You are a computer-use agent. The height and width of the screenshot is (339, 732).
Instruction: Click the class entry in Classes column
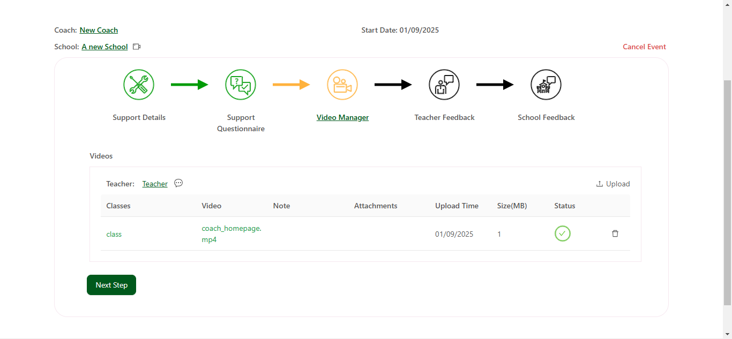pos(114,234)
